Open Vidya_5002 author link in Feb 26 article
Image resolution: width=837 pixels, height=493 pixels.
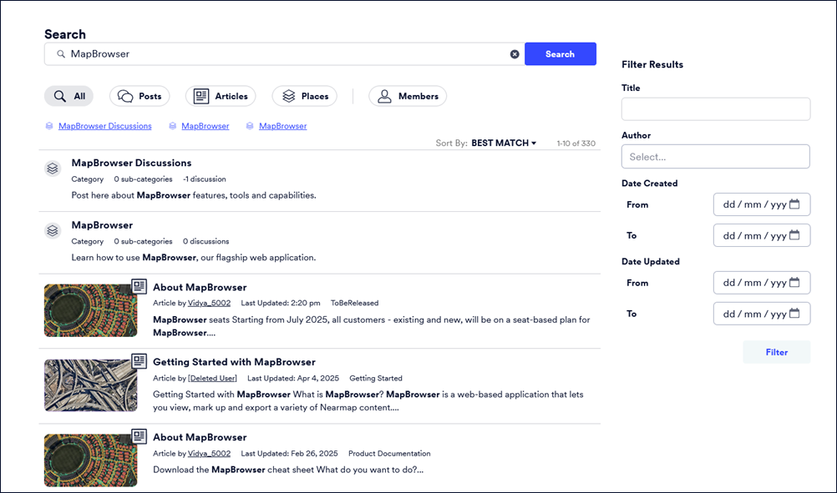pos(209,454)
